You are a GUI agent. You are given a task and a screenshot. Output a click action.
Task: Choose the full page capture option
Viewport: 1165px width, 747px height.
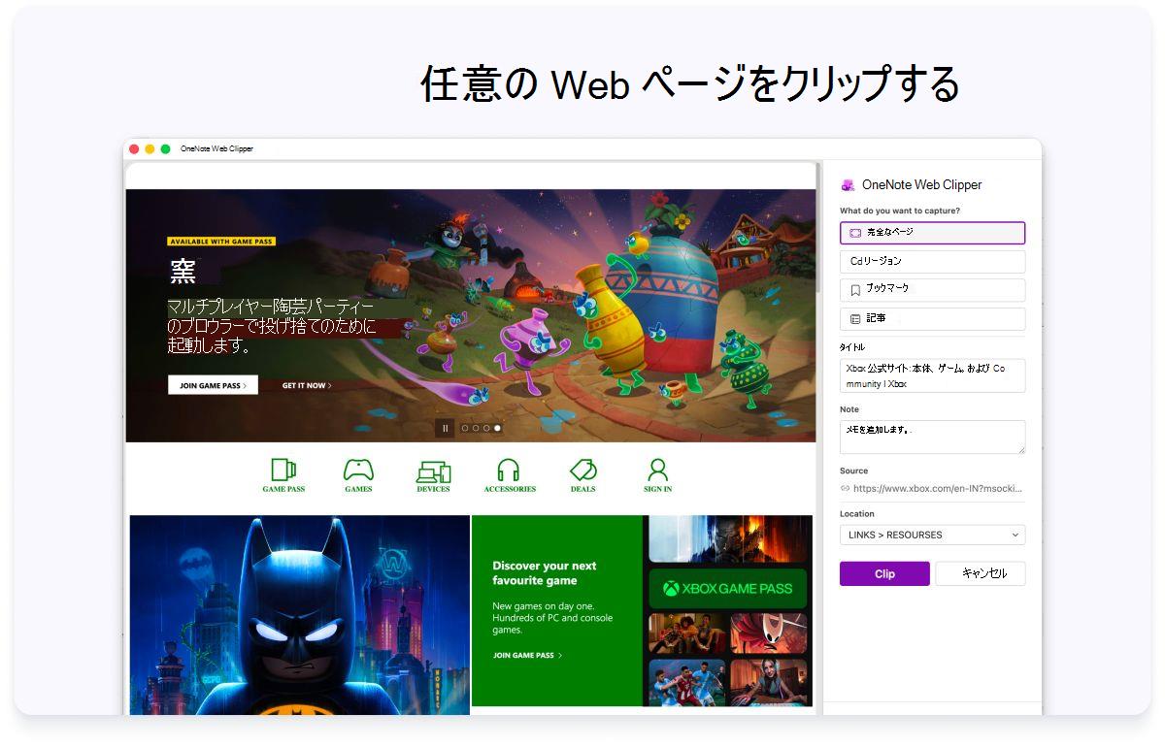pyautogui.click(x=932, y=233)
